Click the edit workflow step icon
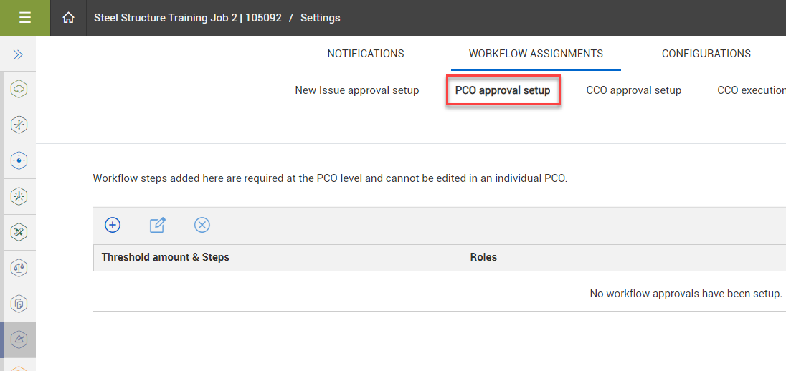This screenshot has height=371, width=786. click(157, 225)
